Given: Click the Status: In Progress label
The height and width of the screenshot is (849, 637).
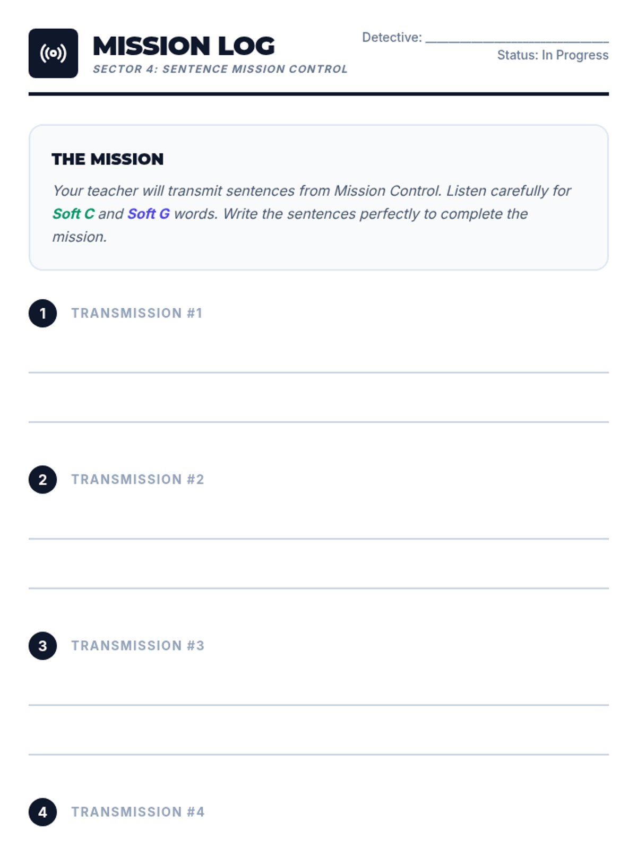Looking at the screenshot, I should (553, 55).
